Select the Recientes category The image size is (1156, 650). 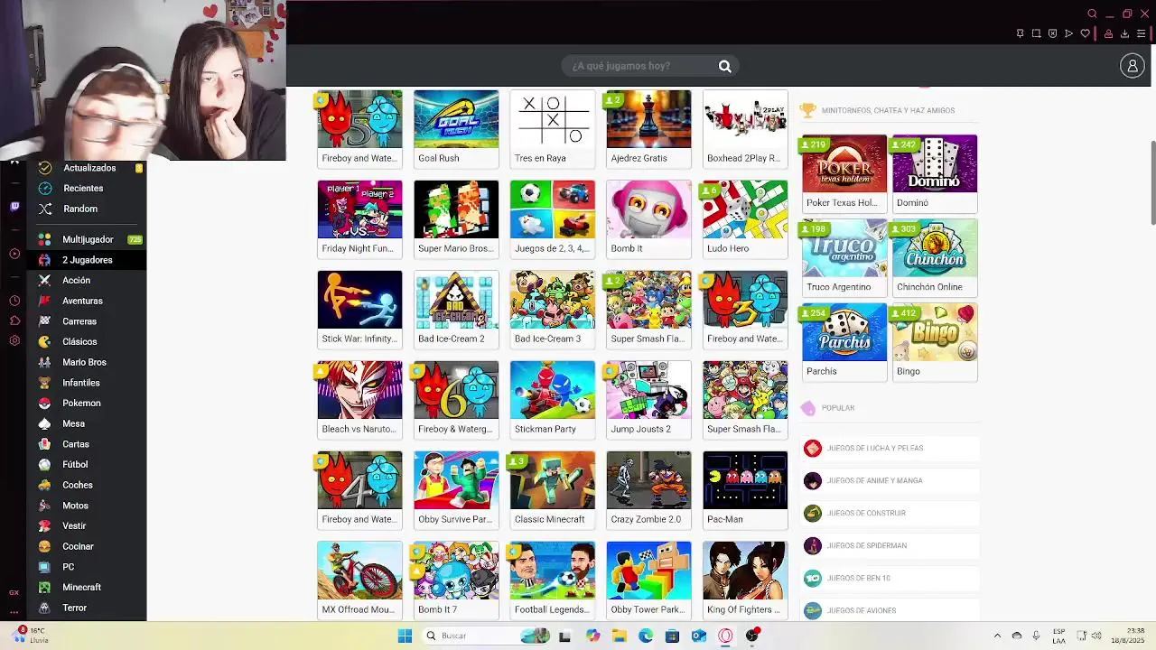(x=89, y=188)
